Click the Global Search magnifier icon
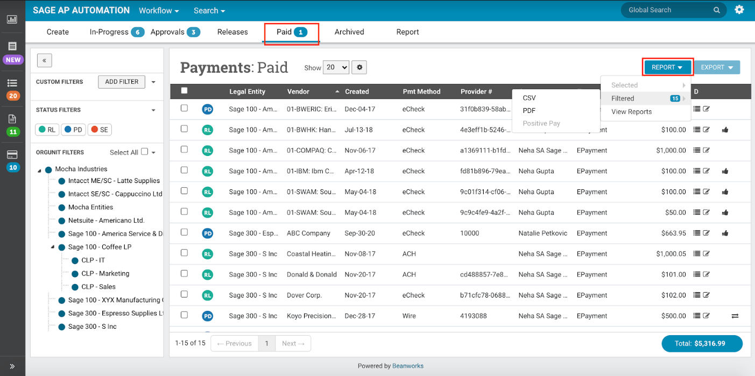755x376 pixels. point(717,10)
